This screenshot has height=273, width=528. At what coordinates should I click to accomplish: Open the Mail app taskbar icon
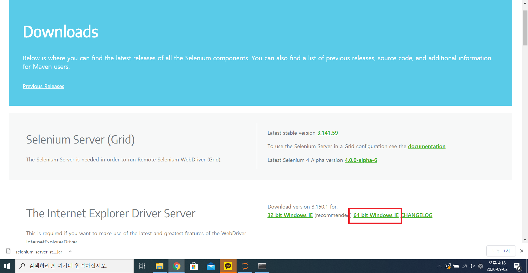(211, 266)
